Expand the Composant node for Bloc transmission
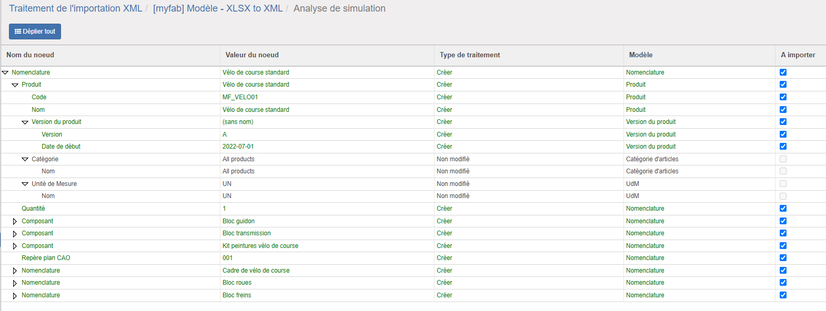The image size is (826, 311). 15,233
